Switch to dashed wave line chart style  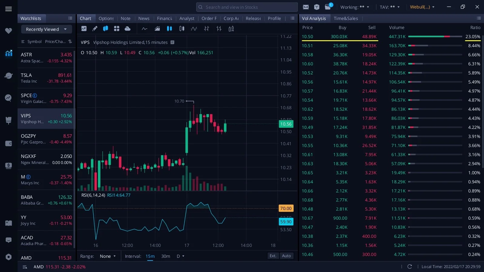(x=194, y=29)
